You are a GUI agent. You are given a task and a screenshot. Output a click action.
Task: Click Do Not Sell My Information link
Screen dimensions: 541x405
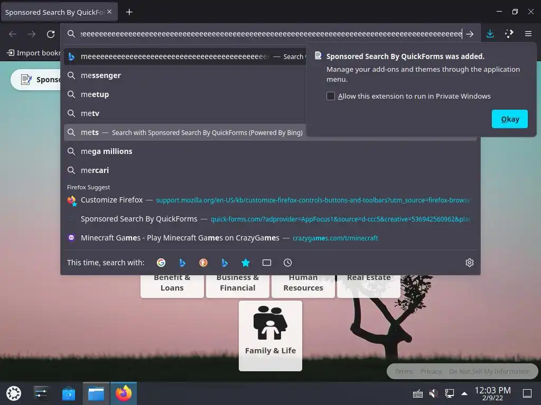[489, 372]
